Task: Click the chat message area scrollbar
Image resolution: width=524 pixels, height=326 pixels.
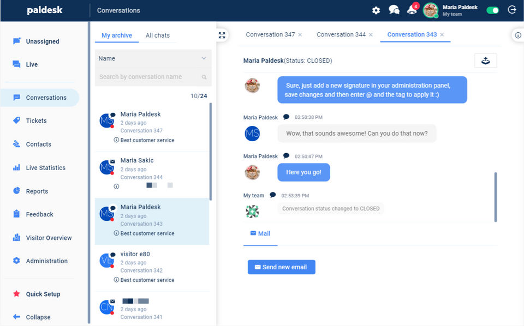Action: 496,197
